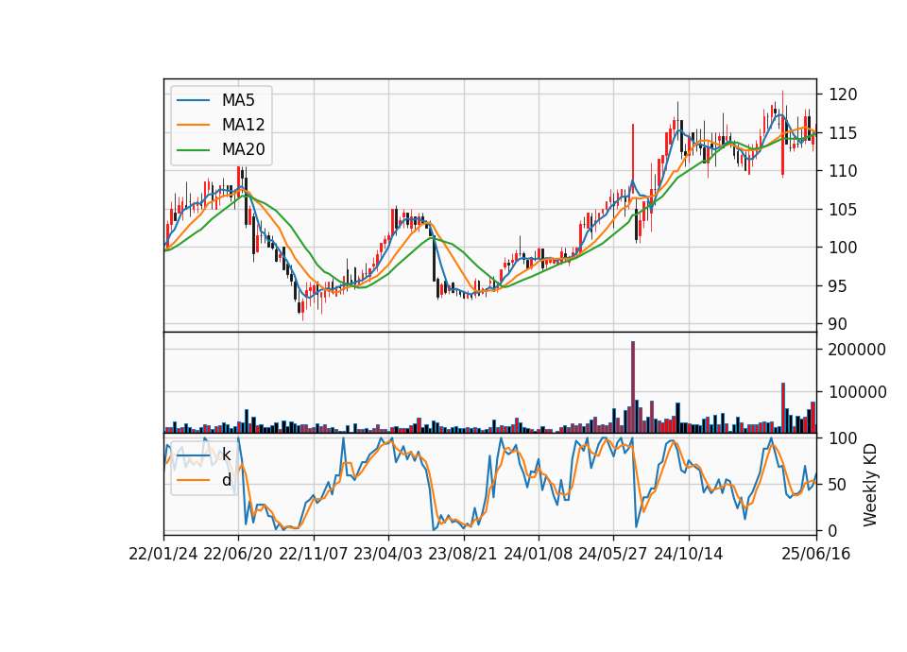907x652 pixels.
Task: Click the 95 price axis label
Action: coord(838,286)
